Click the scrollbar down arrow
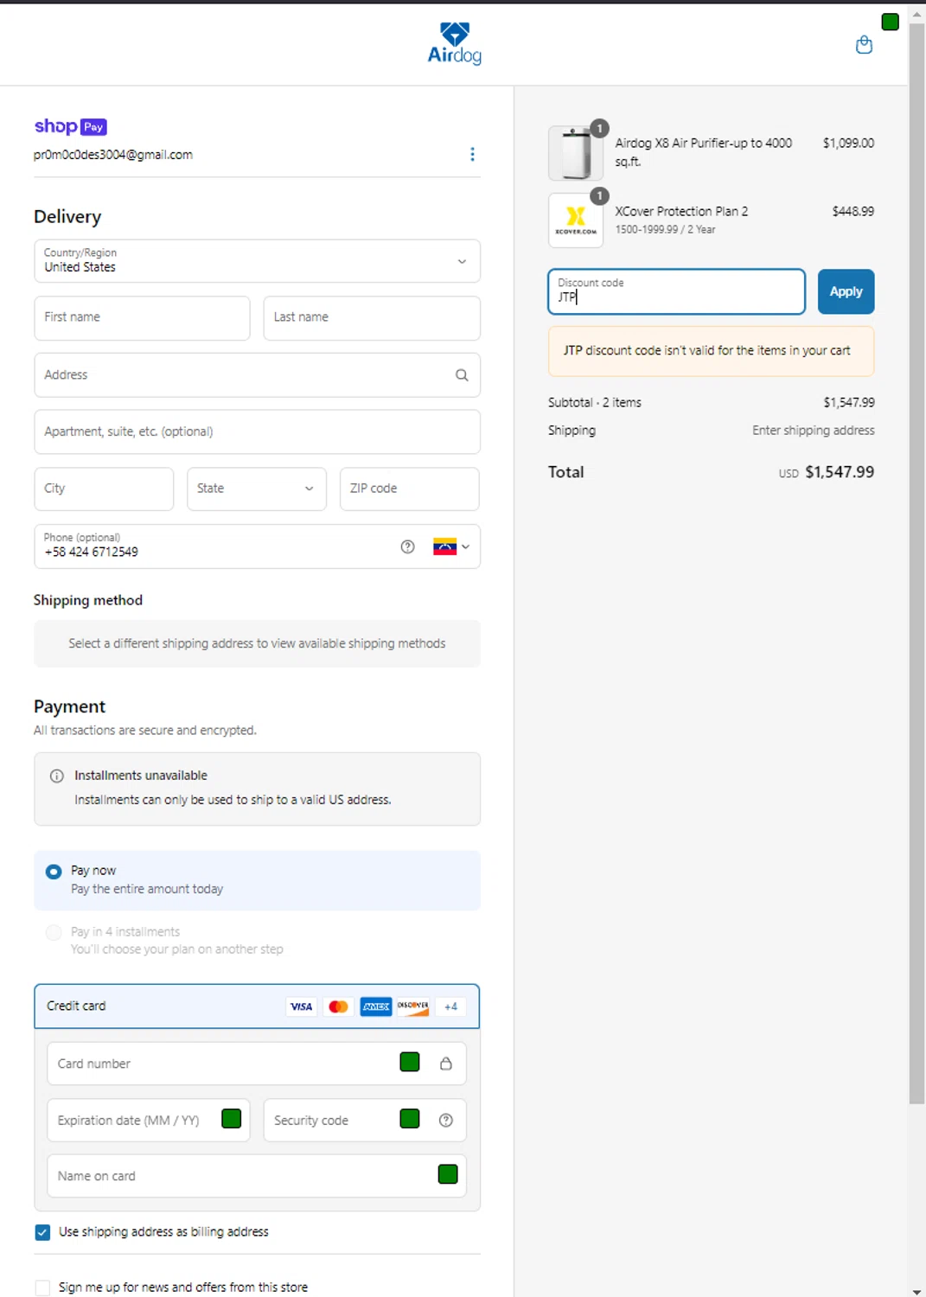This screenshot has height=1297, width=926. 917,1291
